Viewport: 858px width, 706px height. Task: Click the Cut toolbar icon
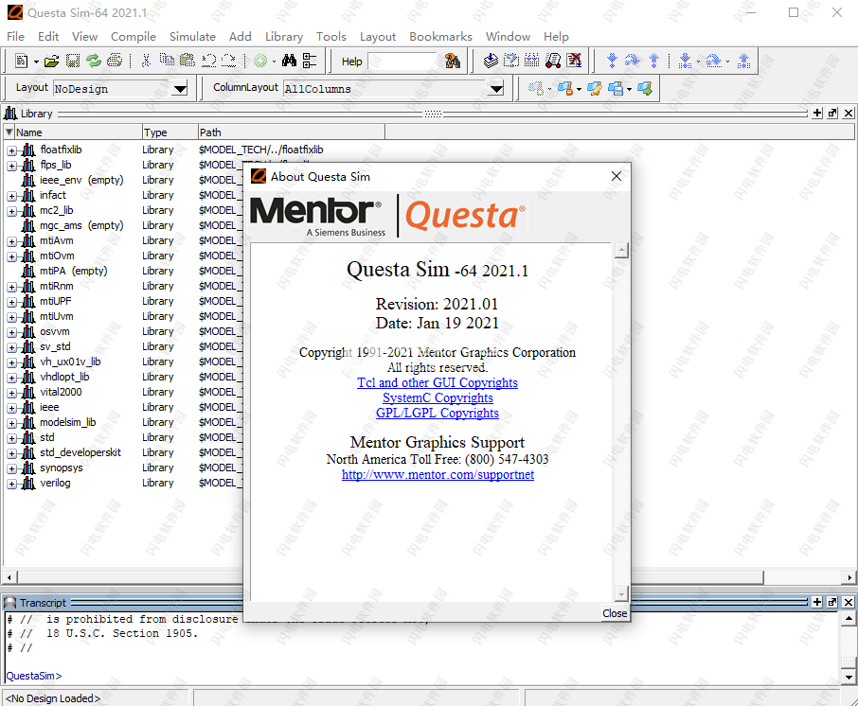coord(146,61)
